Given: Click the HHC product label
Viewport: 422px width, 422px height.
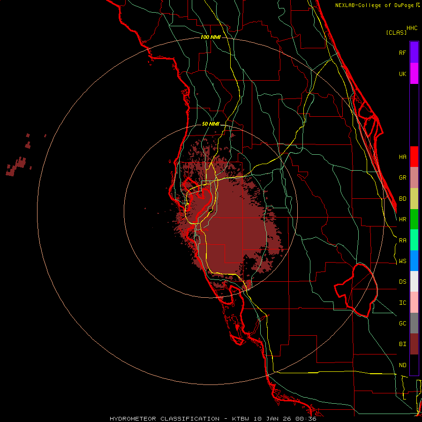Looking at the screenshot, I should (x=412, y=28).
